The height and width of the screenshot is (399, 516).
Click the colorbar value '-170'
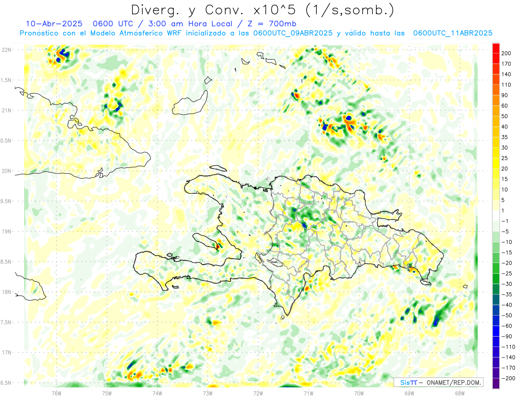(x=507, y=368)
